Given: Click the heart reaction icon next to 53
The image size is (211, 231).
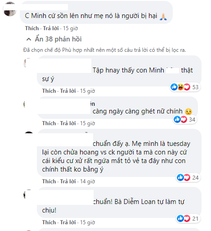Looking at the screenshot, I should pyautogui.click(x=187, y=87).
